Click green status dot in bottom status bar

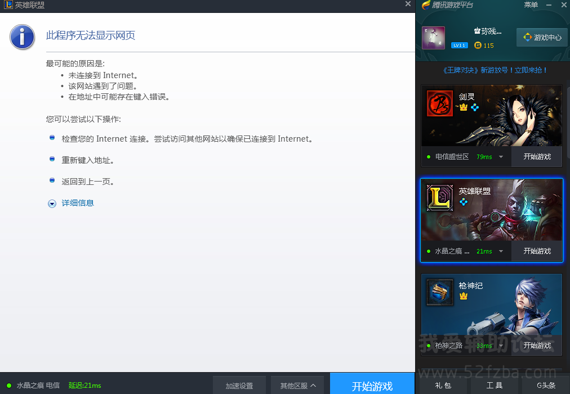coord(9,386)
